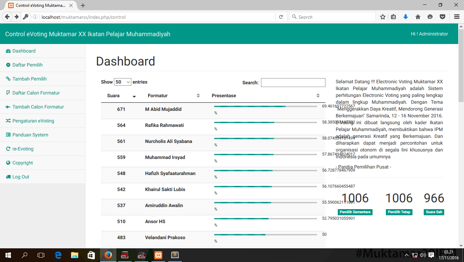Click the Control eVoting Muktamar XX header title
The image size is (464, 262).
coord(88,34)
